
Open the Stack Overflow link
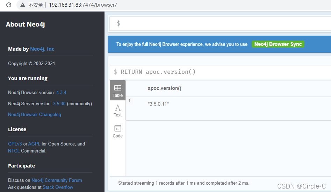tap(58, 187)
